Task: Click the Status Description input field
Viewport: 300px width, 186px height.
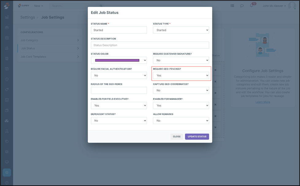Action: (150, 45)
